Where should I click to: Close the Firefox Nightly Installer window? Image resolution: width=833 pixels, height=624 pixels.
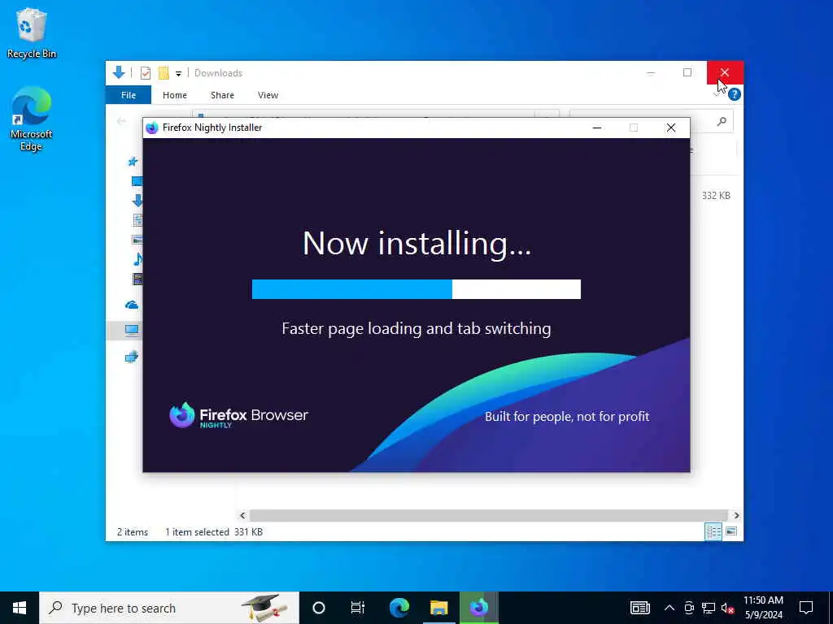pos(671,128)
